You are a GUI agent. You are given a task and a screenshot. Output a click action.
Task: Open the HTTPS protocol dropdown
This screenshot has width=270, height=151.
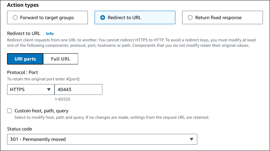click(30, 89)
